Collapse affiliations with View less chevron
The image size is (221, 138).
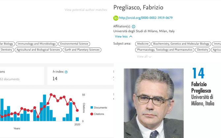(x=124, y=36)
